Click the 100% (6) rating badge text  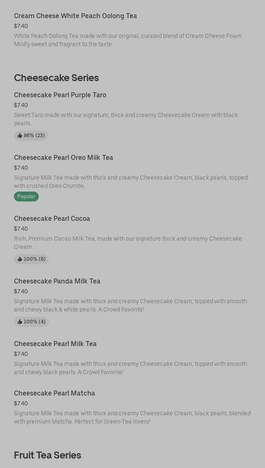35,259
